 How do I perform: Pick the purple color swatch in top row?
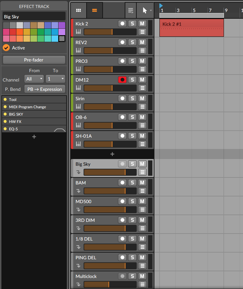tap(62, 25)
